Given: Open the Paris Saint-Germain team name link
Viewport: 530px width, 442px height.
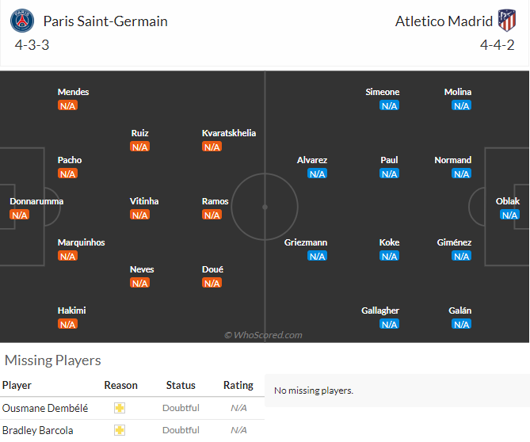Looking at the screenshot, I should point(105,21).
